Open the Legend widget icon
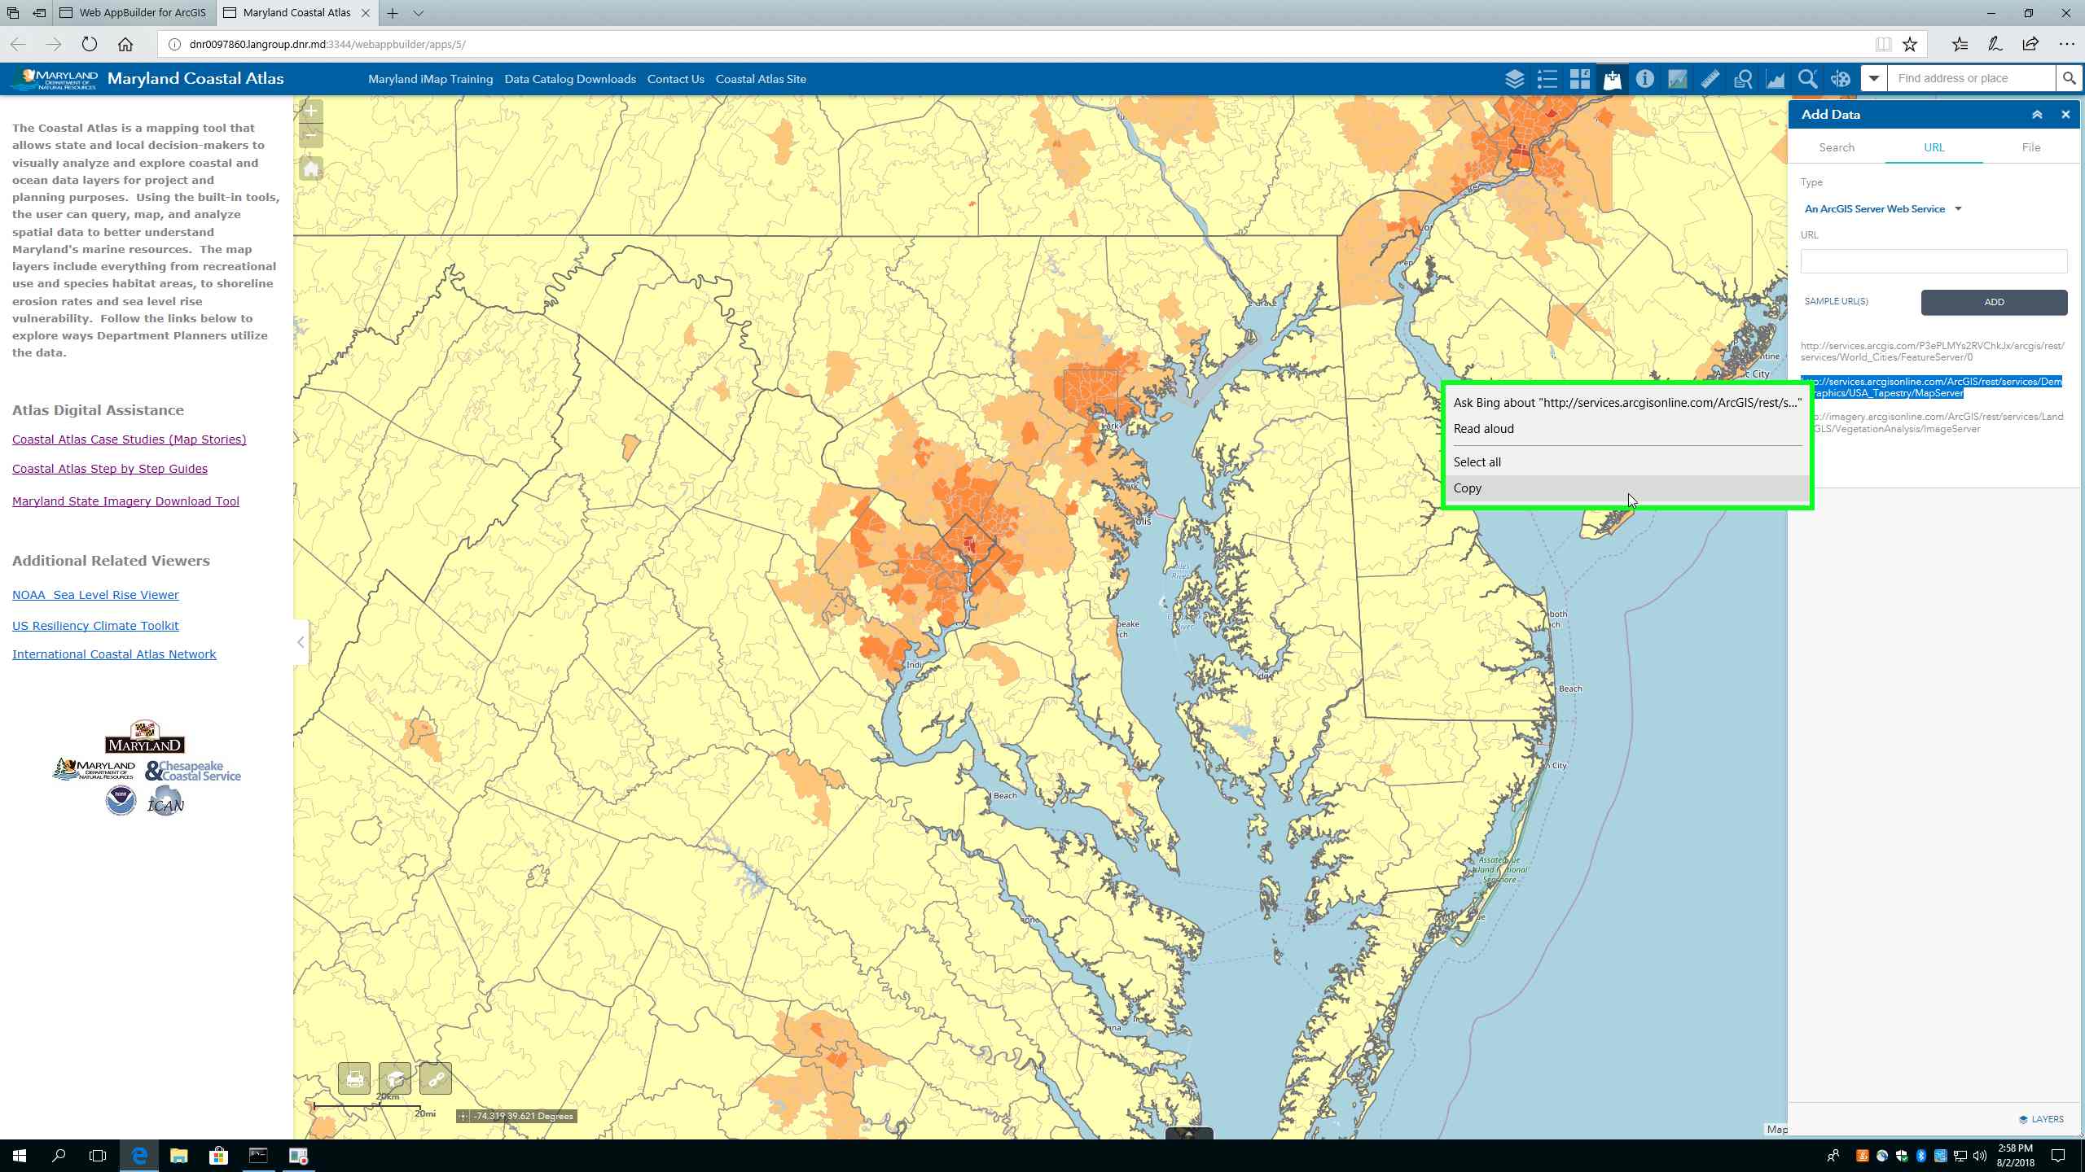The width and height of the screenshot is (2085, 1172). coord(1547,79)
